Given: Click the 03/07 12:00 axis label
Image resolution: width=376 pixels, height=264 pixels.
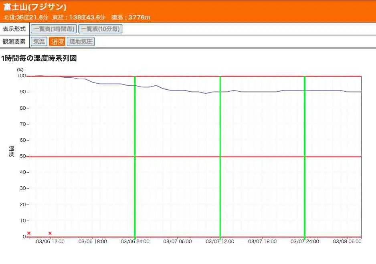Looking at the screenshot, I should 220,242.
